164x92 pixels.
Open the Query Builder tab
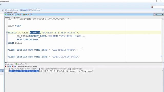[16, 17]
